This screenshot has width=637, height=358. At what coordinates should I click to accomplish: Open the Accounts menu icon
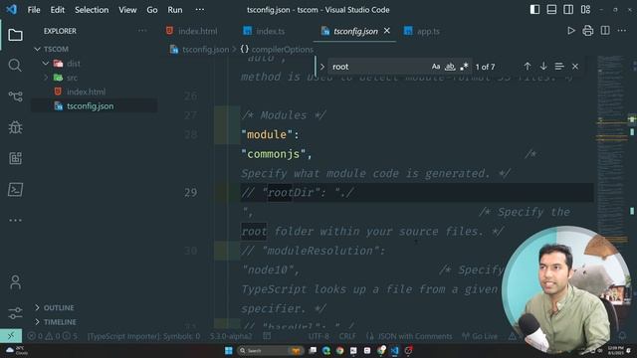tap(15, 282)
